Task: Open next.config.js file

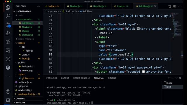Action: point(28,90)
